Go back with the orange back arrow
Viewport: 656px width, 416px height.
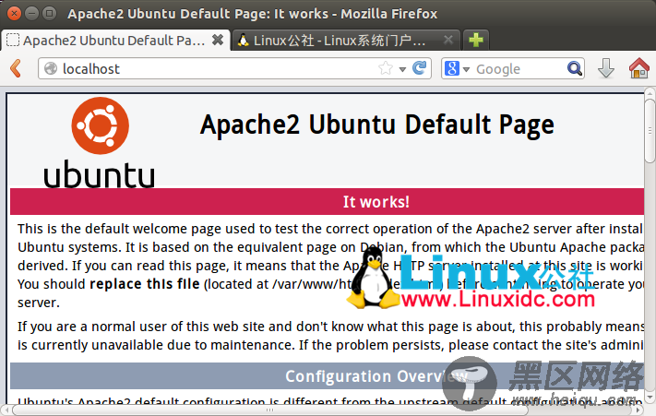point(16,68)
